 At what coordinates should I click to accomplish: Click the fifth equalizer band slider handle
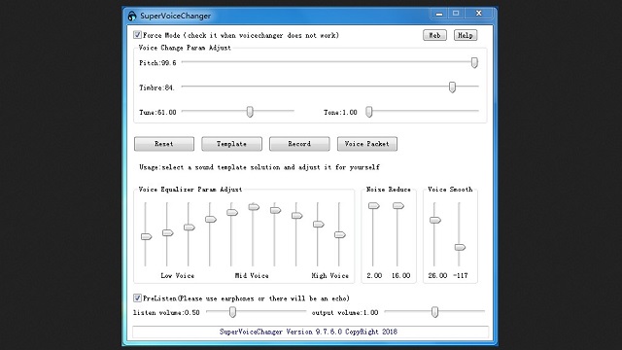(x=232, y=213)
